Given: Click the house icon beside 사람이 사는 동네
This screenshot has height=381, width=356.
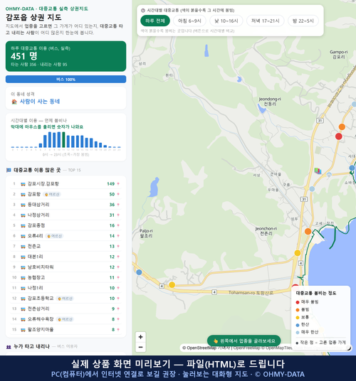Looking at the screenshot, I should pyautogui.click(x=14, y=102).
